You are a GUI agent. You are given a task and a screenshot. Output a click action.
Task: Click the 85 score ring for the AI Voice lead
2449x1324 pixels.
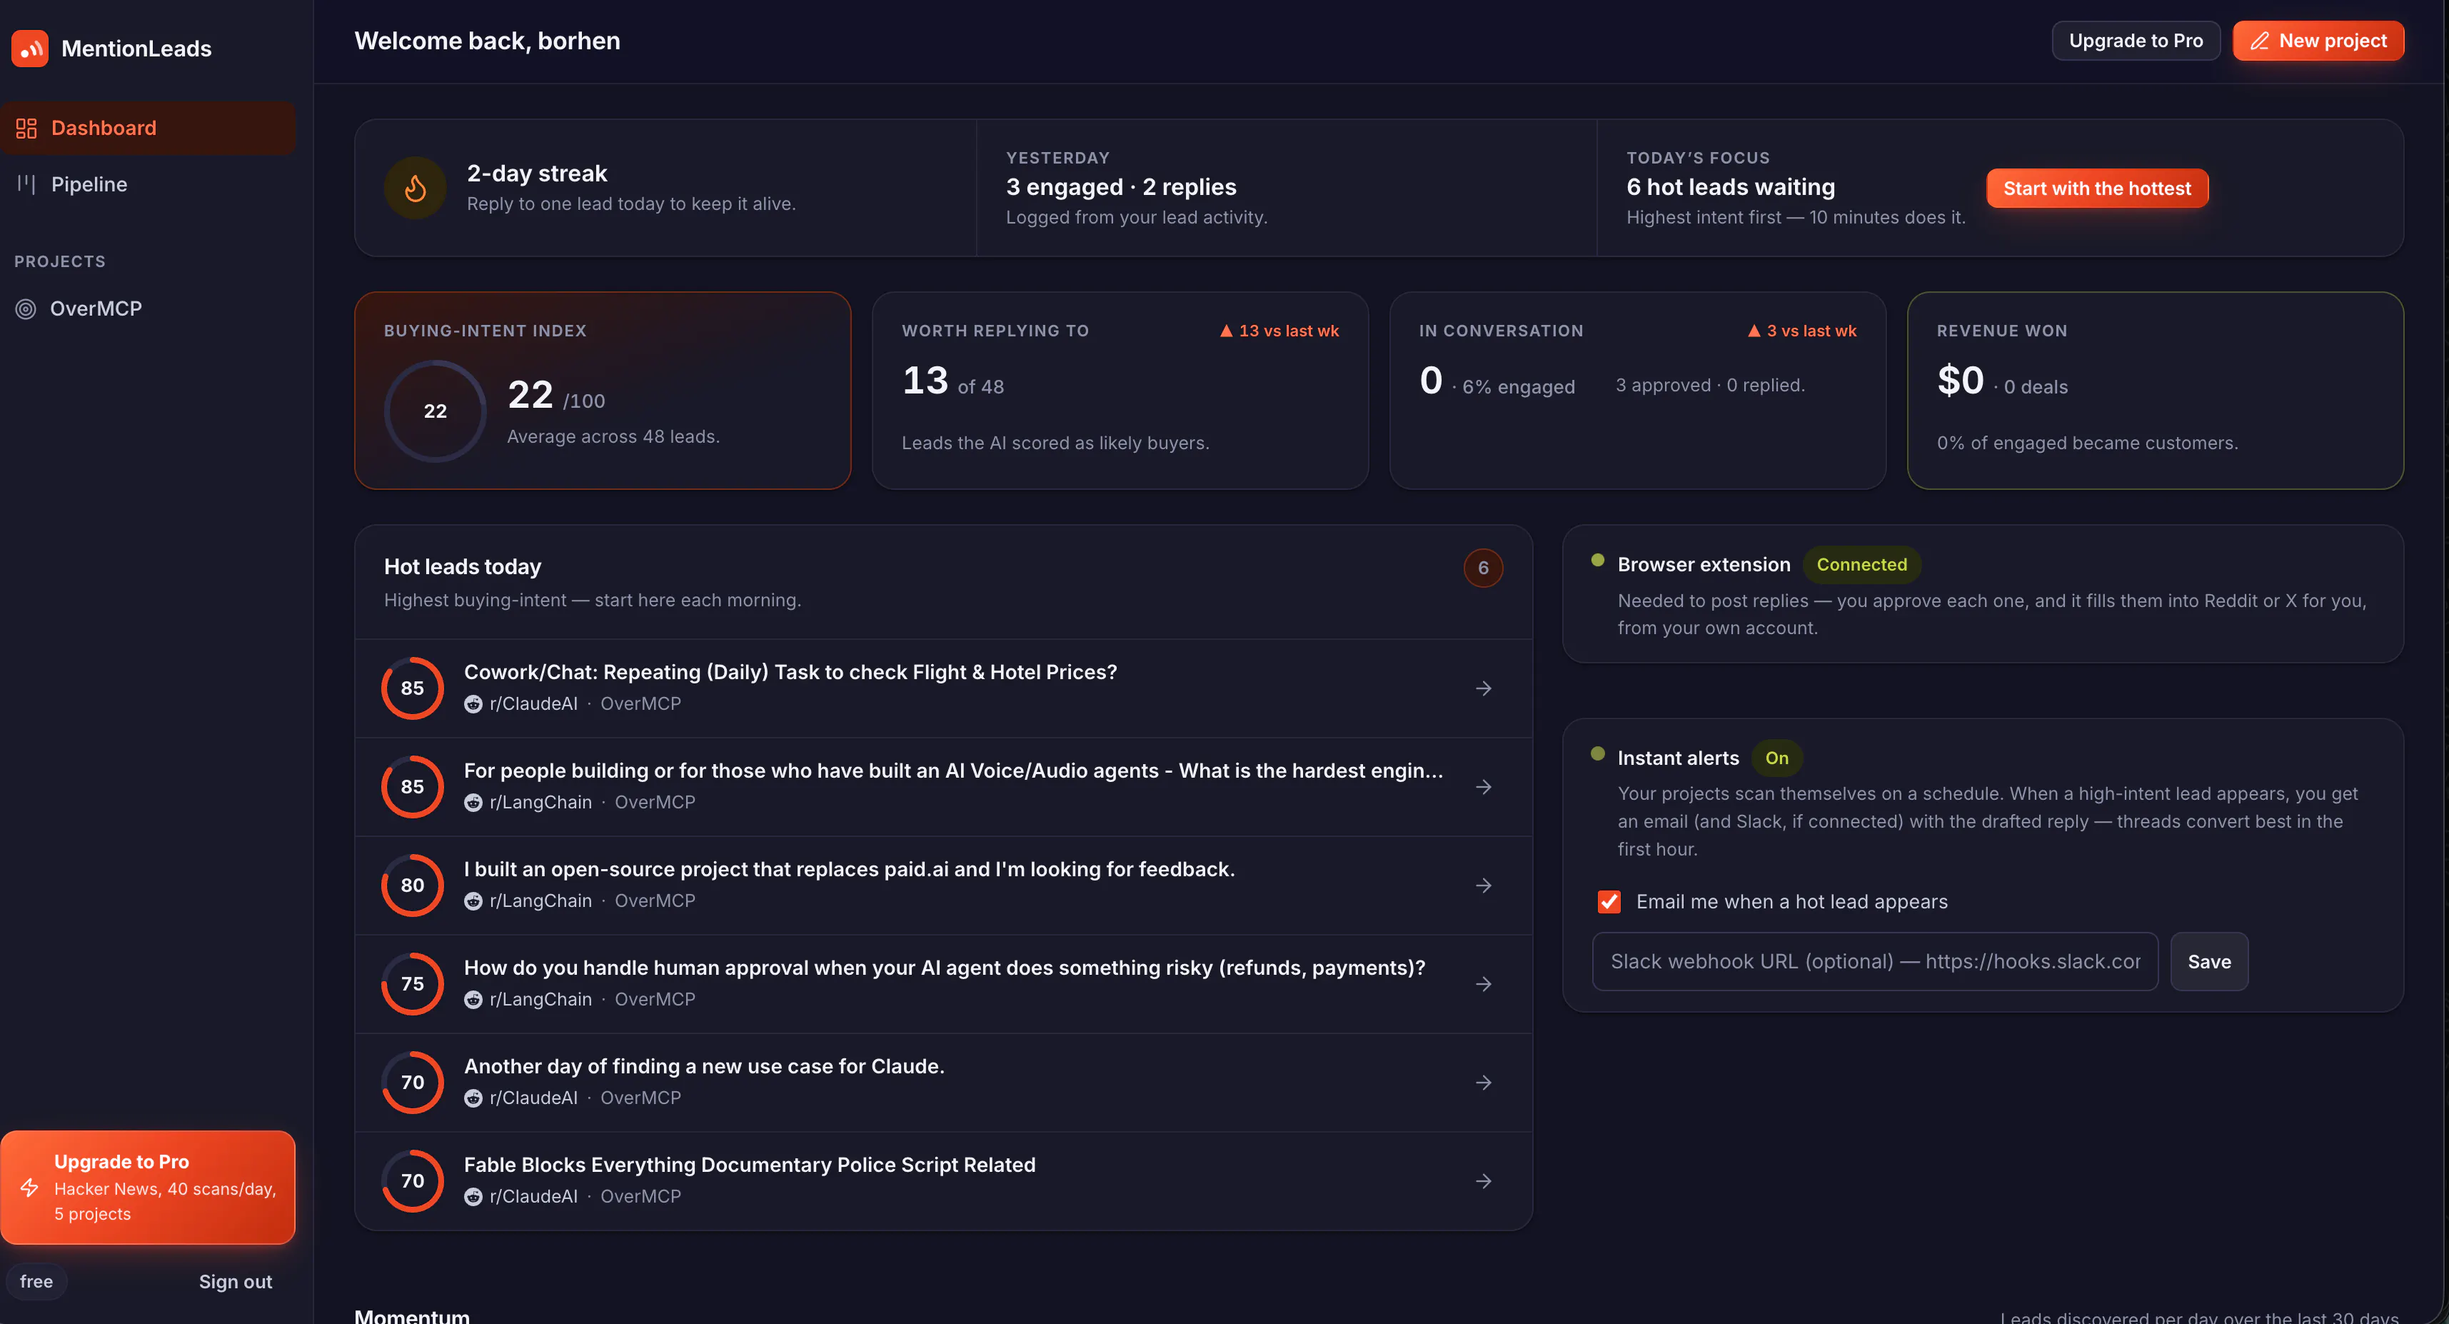(x=412, y=786)
